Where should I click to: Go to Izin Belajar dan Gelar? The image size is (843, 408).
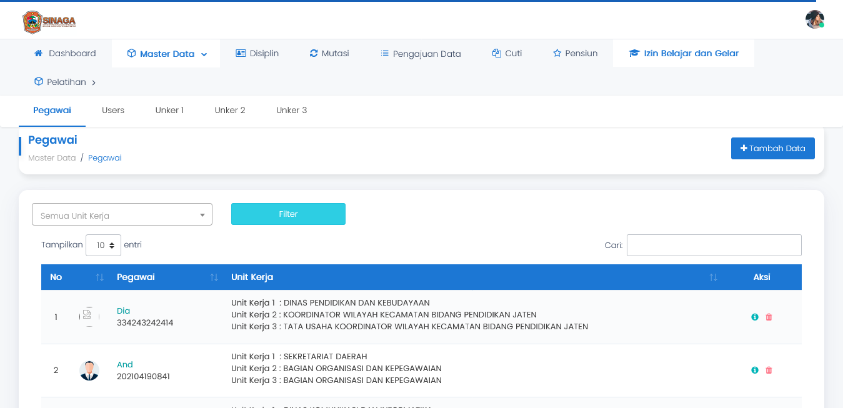[x=684, y=53]
